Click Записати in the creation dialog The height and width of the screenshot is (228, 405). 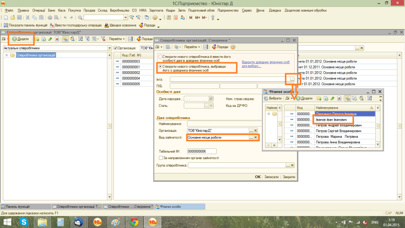[x=271, y=177]
